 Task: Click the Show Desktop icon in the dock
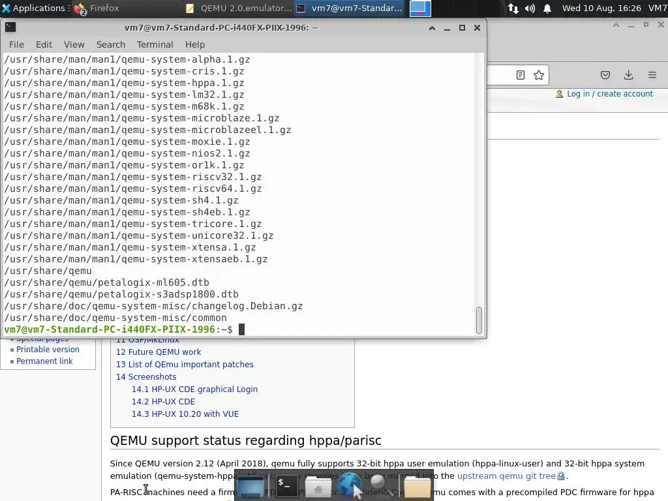[250, 487]
